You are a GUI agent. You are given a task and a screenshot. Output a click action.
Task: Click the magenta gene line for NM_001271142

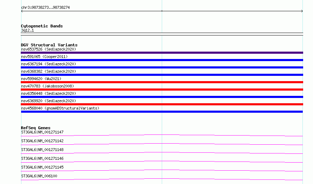pos(162,144)
